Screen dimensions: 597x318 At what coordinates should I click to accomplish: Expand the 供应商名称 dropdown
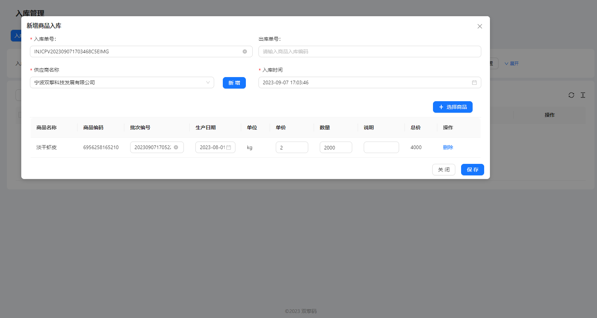pyautogui.click(x=122, y=82)
